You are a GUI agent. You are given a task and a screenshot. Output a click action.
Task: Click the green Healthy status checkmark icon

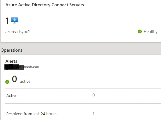click(x=140, y=31)
